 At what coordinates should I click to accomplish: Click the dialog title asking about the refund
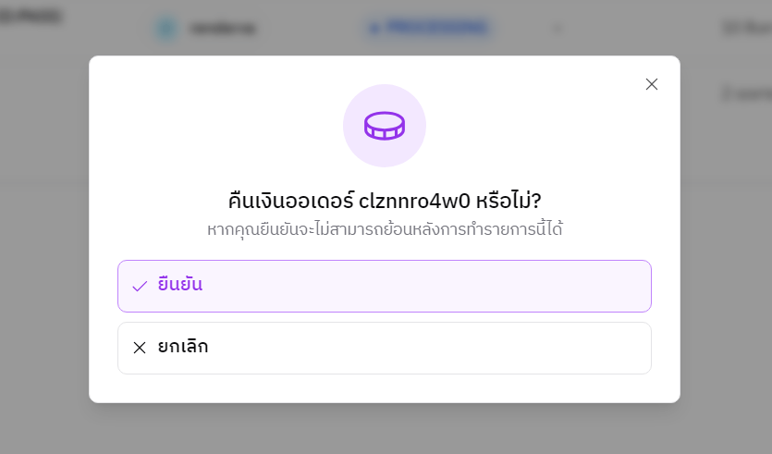point(385,201)
